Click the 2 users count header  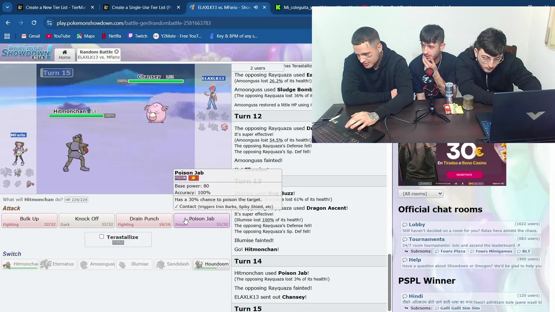click(258, 68)
